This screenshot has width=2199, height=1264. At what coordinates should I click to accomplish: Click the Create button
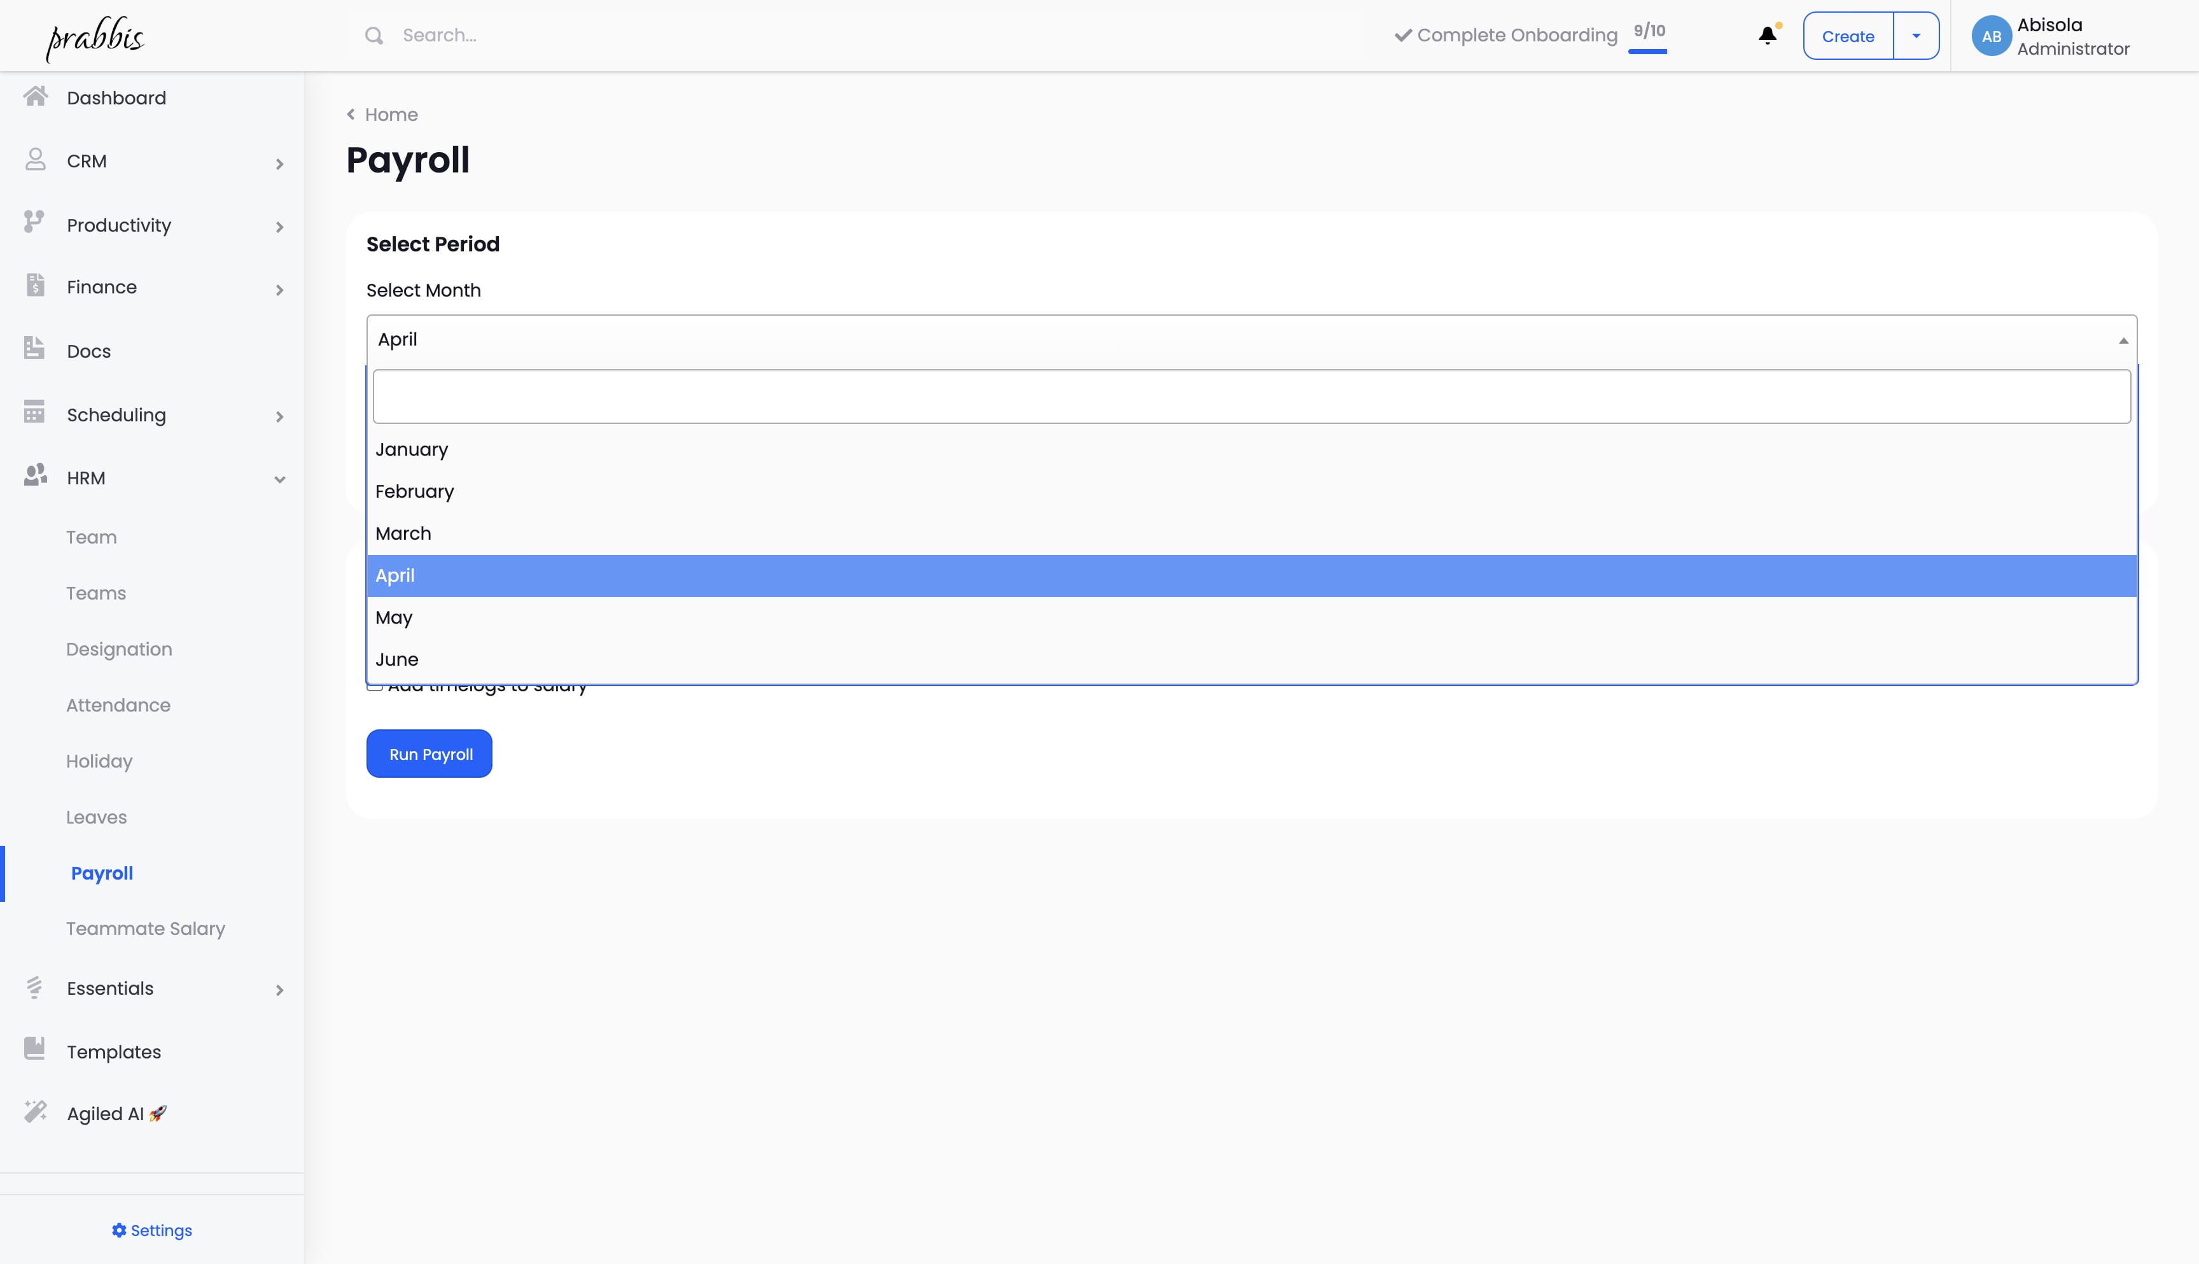point(1848,36)
